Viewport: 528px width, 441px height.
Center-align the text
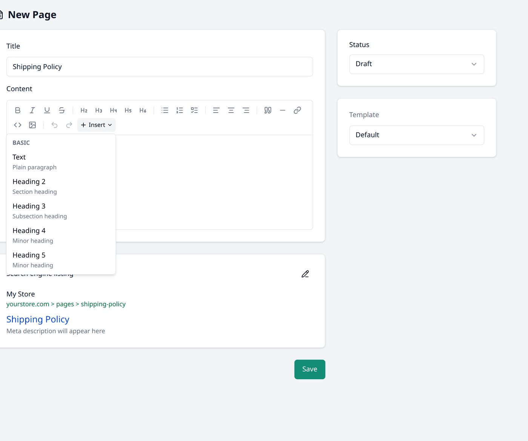[x=231, y=110]
